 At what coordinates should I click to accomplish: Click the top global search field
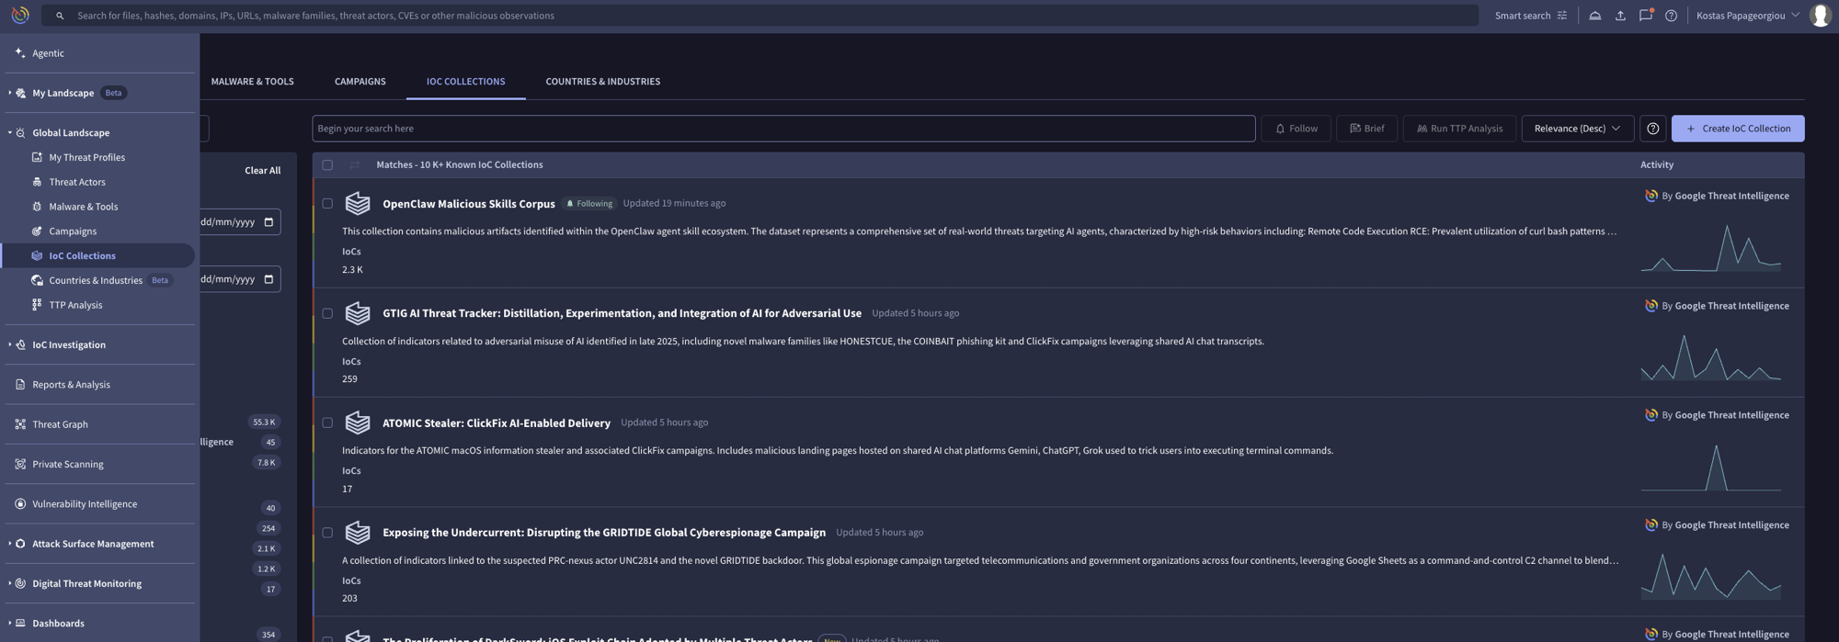(760, 16)
